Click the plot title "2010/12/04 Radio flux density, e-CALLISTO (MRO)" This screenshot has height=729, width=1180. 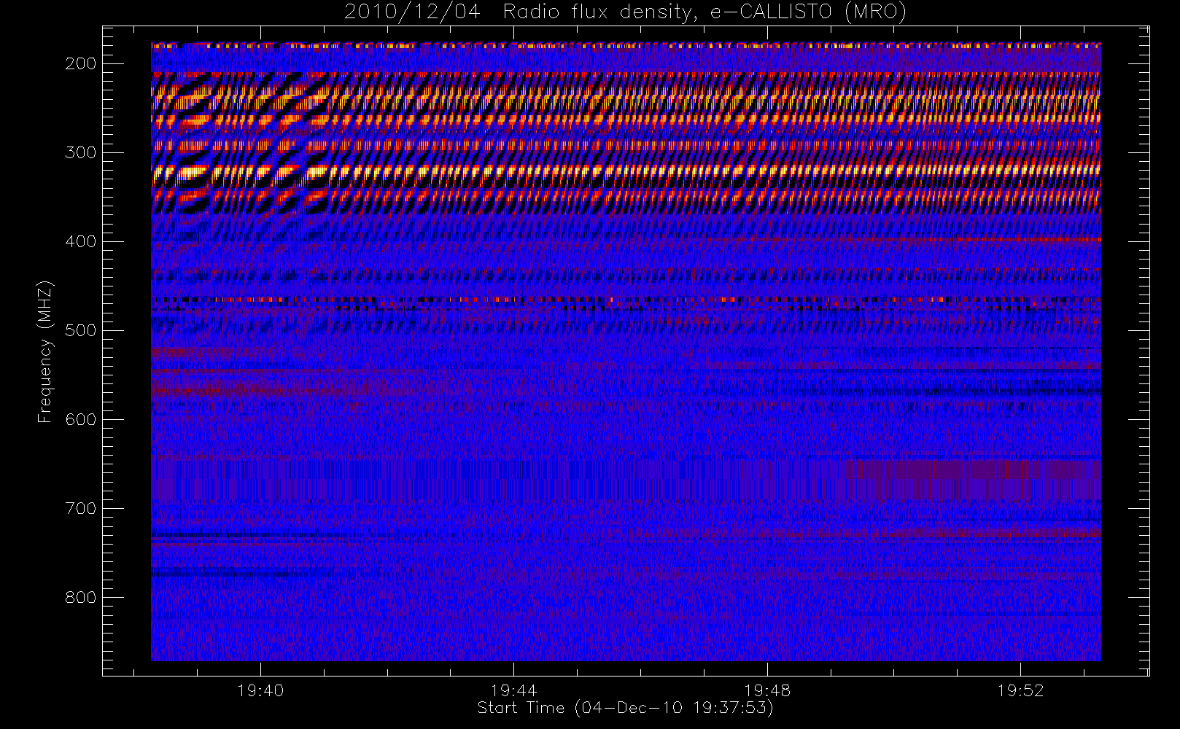coord(625,12)
